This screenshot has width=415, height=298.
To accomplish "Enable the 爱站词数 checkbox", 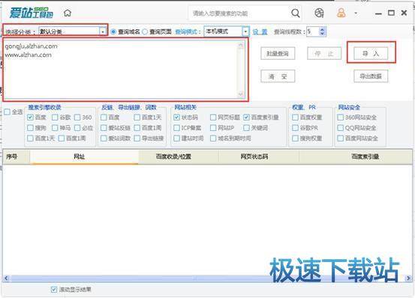I will [104, 139].
